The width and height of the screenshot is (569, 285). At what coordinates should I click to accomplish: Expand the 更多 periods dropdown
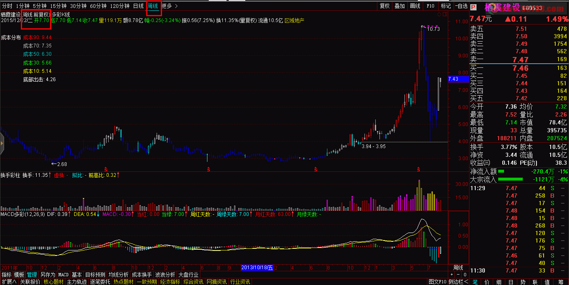tap(169, 6)
